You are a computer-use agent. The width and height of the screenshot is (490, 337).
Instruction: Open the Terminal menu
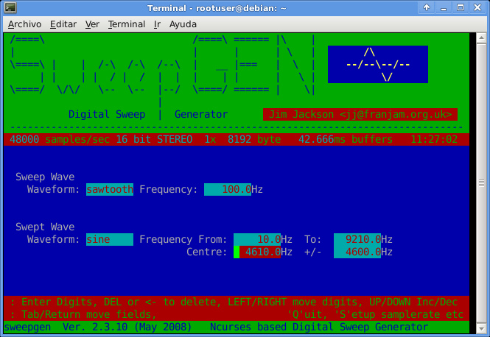click(127, 24)
